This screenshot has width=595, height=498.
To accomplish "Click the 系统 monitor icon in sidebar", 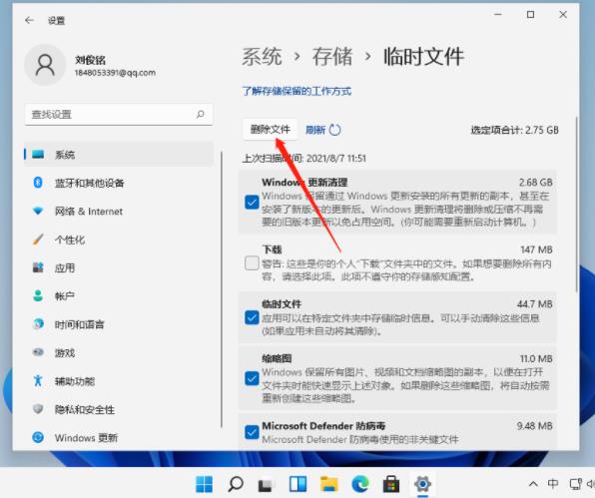I will (x=38, y=154).
